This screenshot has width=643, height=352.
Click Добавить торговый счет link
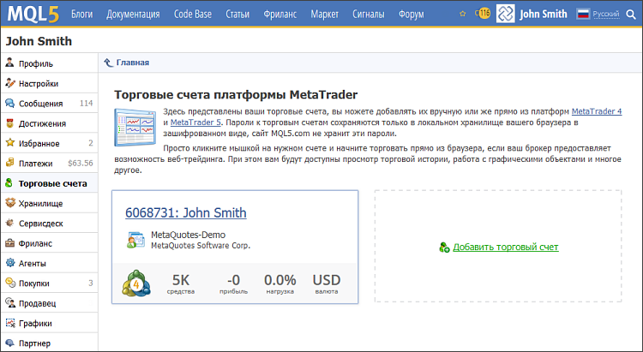click(x=506, y=248)
